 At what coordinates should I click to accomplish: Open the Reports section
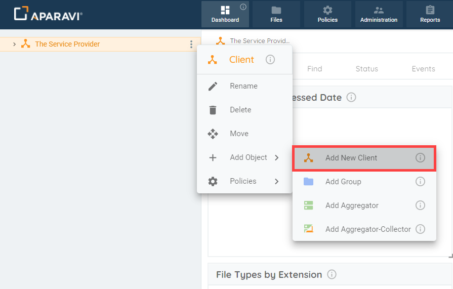click(430, 14)
